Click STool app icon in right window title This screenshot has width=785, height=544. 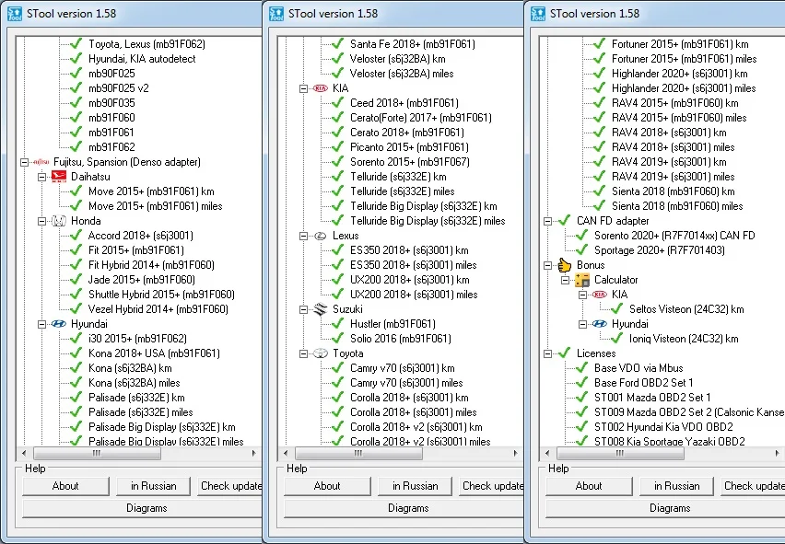538,14
